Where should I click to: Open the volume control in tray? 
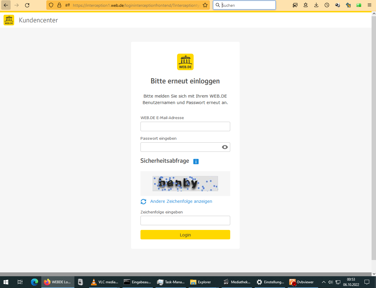(331, 282)
